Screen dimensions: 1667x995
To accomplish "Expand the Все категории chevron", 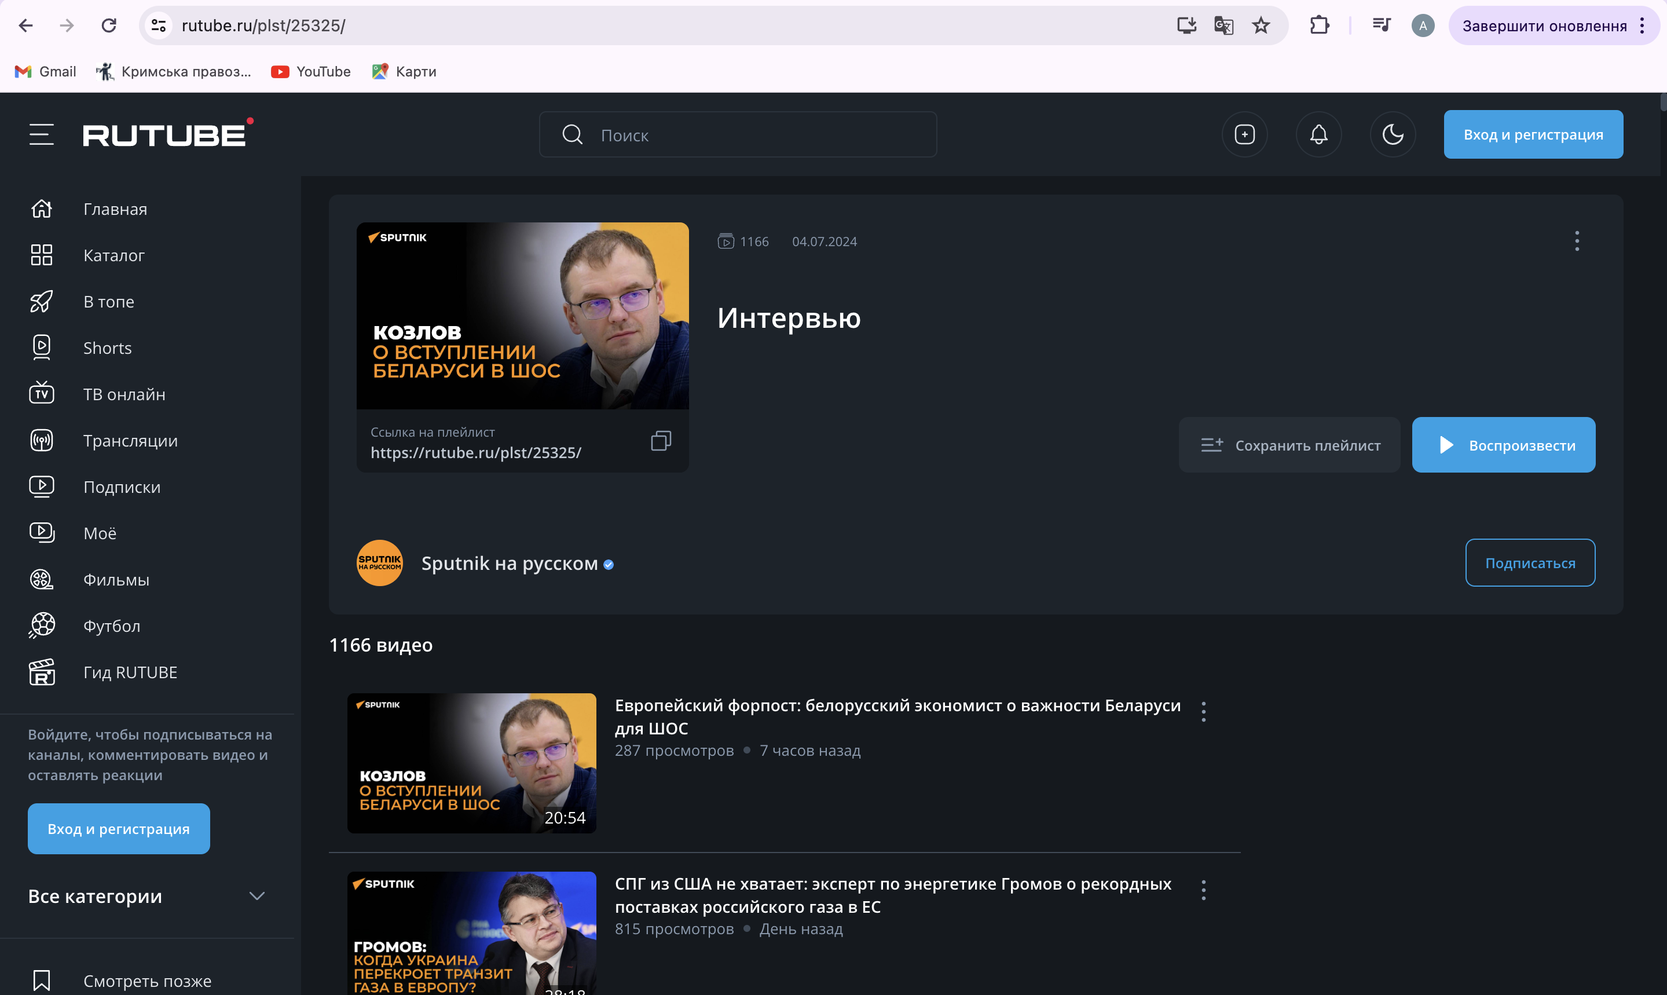I will coord(257,896).
